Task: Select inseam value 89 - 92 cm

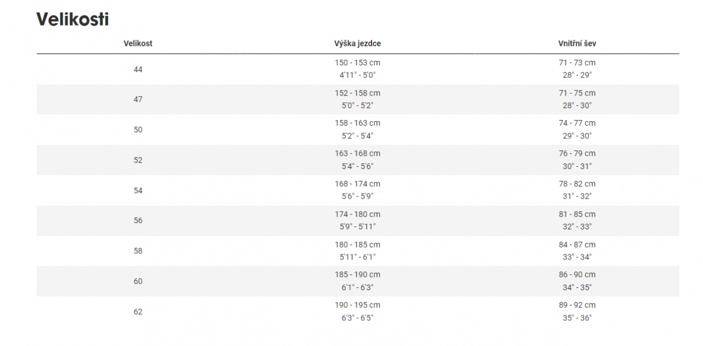Action: coord(577,306)
